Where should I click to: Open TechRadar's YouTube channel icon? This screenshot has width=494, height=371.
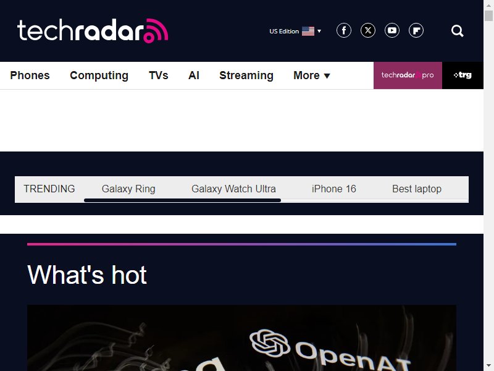(x=392, y=30)
